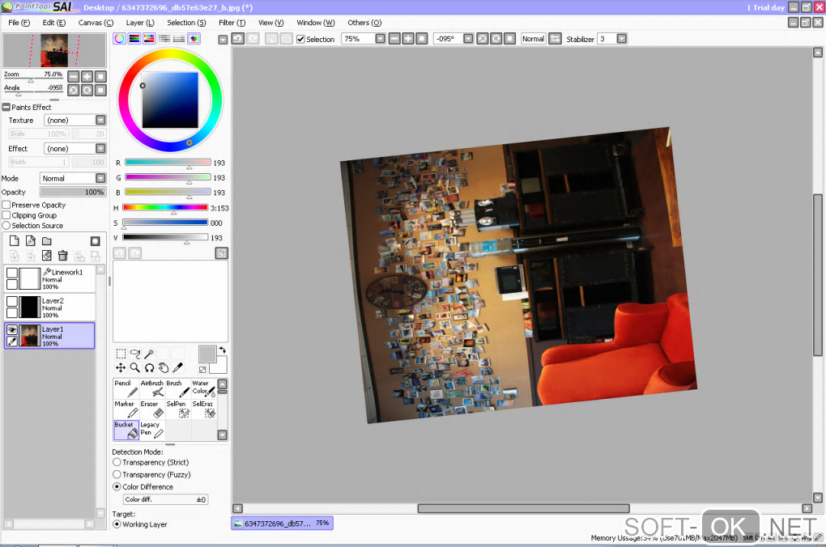Delete layer with trash icon
Image resolution: width=826 pixels, height=547 pixels.
tap(62, 256)
